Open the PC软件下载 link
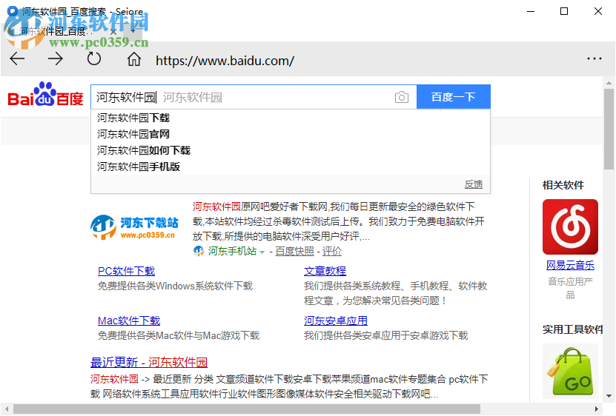This screenshot has width=616, height=416. coord(127,271)
